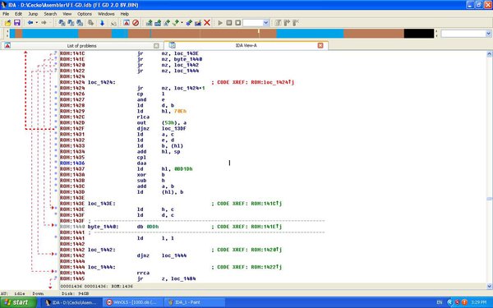Click the red X delete toolbar icon
This screenshot has height=308, width=493.
coord(207,23)
